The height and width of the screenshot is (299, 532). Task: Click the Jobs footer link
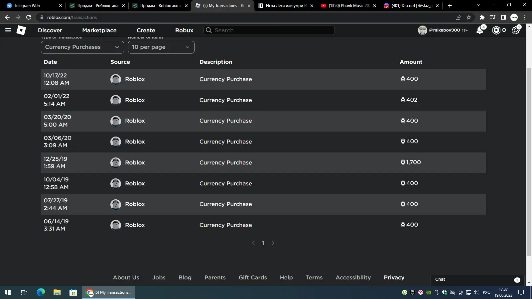tap(159, 277)
